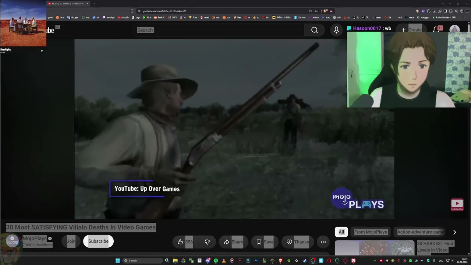Open File Explorer from the taskbar
This screenshot has width=471, height=265.
[x=175, y=261]
